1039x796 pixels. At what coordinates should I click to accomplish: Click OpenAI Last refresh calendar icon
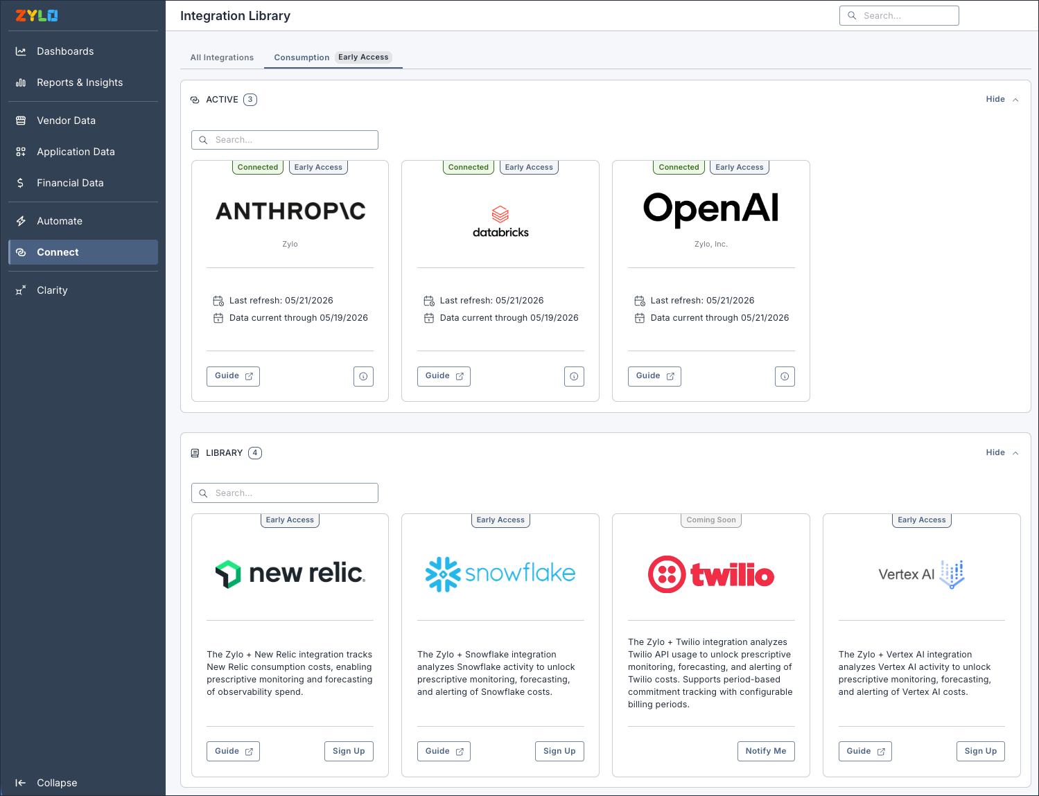click(640, 301)
